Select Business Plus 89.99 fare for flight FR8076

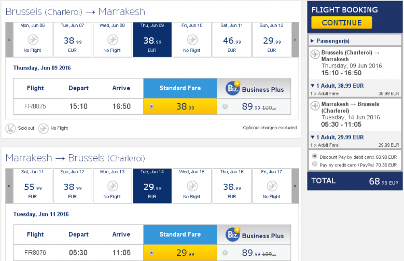[225, 253]
